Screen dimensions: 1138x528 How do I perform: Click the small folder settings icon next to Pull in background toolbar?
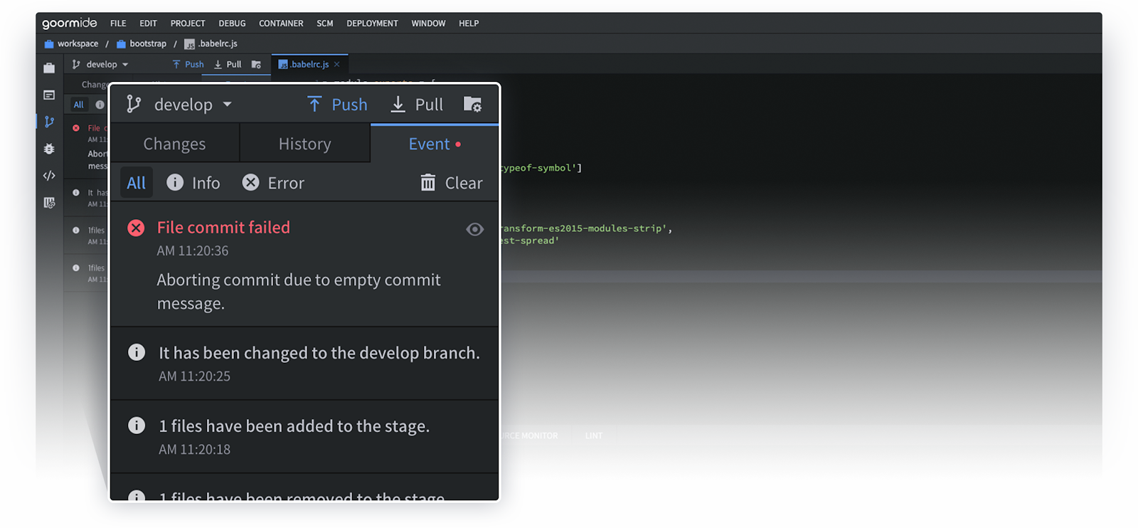pyautogui.click(x=256, y=64)
